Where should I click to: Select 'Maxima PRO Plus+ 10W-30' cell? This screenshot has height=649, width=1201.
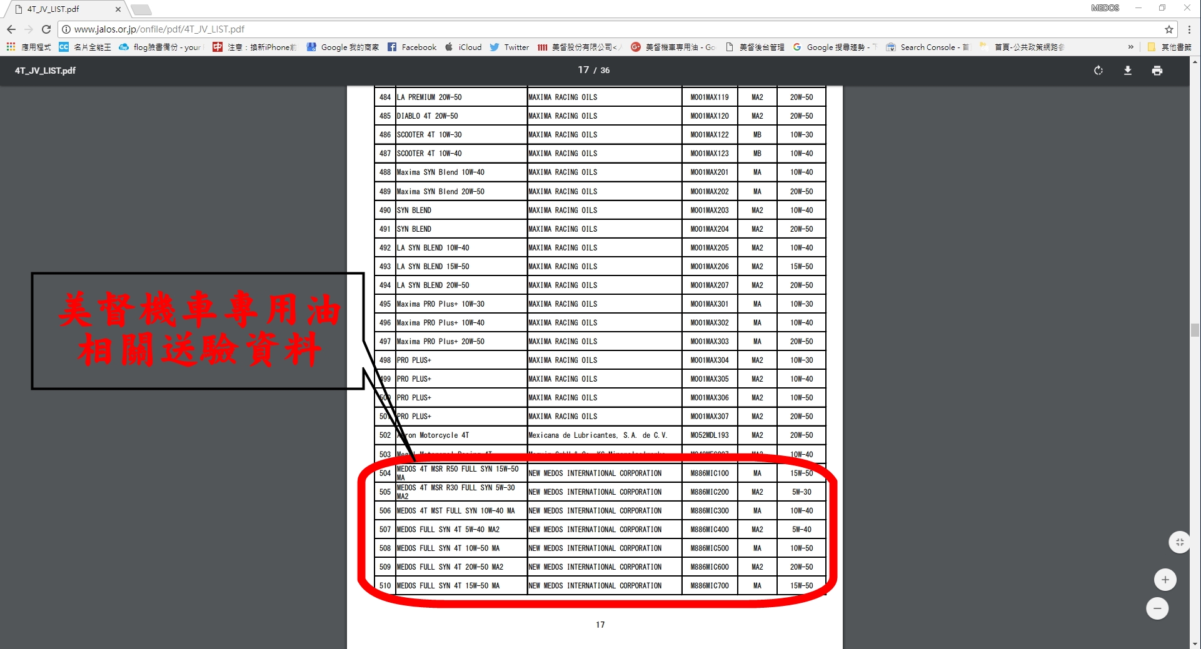(461, 304)
